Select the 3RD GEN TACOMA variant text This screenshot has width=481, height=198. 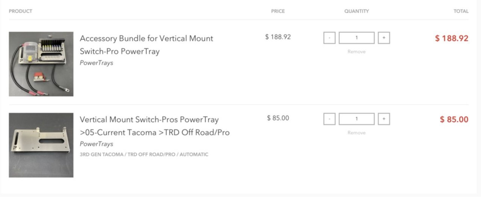point(144,154)
